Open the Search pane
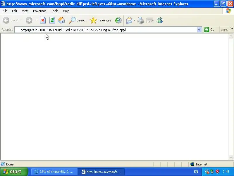 (x=78, y=20)
